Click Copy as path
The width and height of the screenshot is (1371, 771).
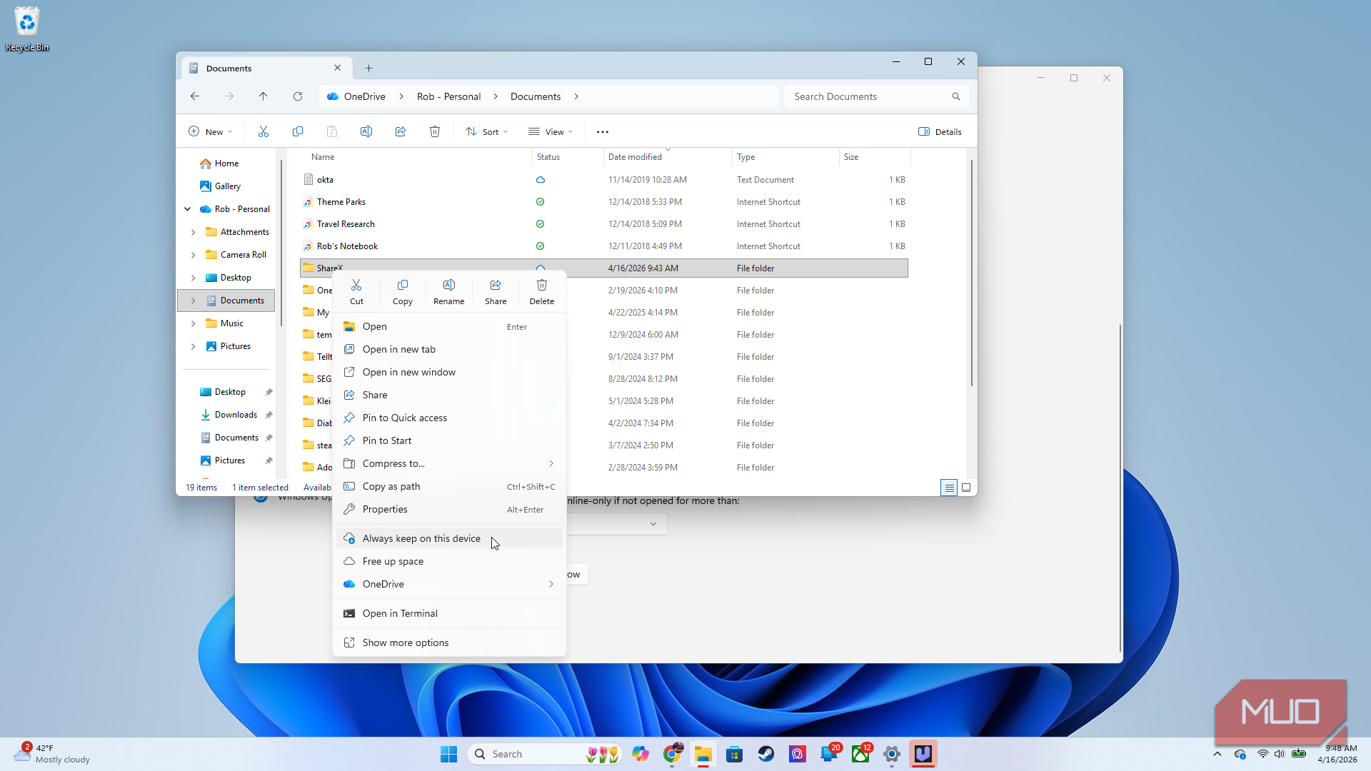pos(450,487)
